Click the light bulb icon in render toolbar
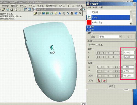The width and height of the screenshot is (137, 105). point(56,13)
